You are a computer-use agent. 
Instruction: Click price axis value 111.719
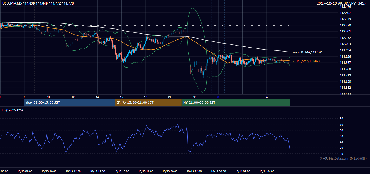[x=345, y=75]
